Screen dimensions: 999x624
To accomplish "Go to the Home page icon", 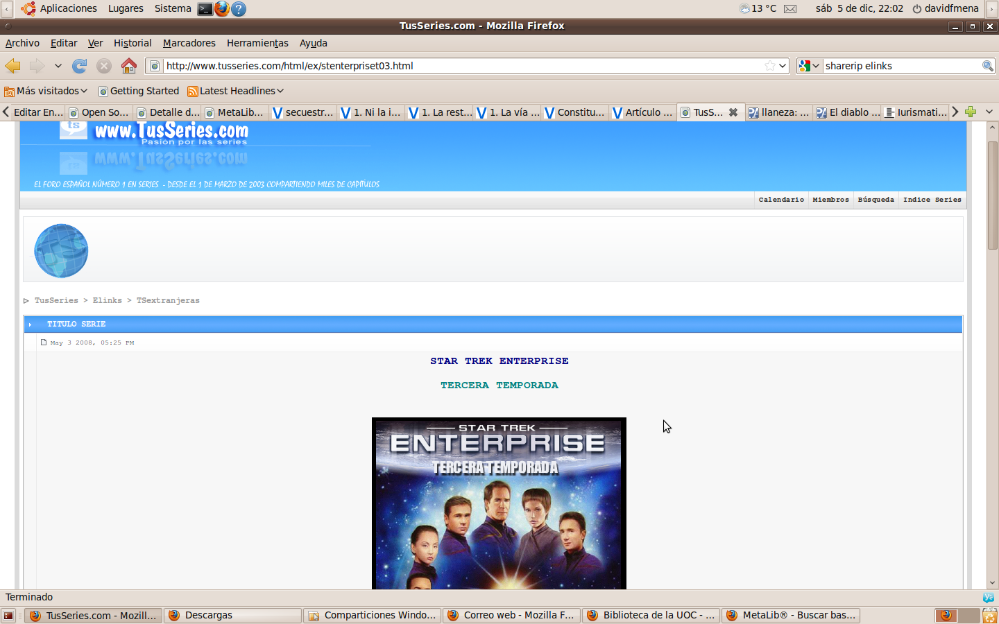I will pyautogui.click(x=128, y=66).
